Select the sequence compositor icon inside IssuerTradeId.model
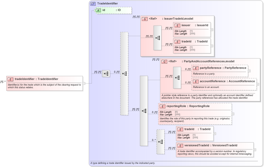The height and width of the screenshot is (167, 264). click(x=157, y=37)
